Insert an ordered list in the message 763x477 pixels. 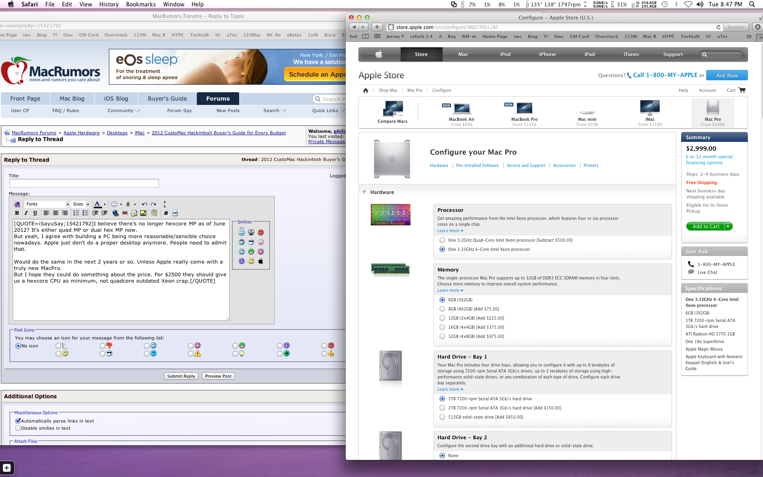76,213
